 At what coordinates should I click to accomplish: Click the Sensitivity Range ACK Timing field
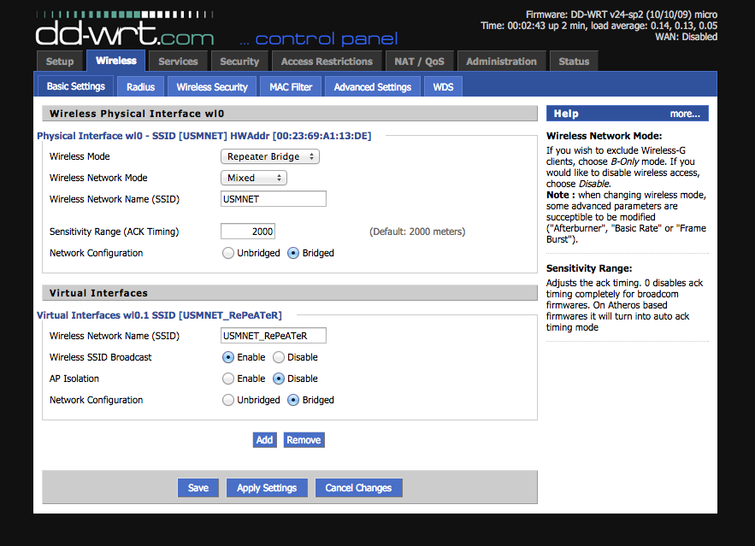(248, 232)
